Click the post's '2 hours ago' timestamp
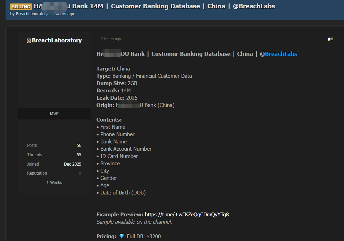 tap(111, 39)
